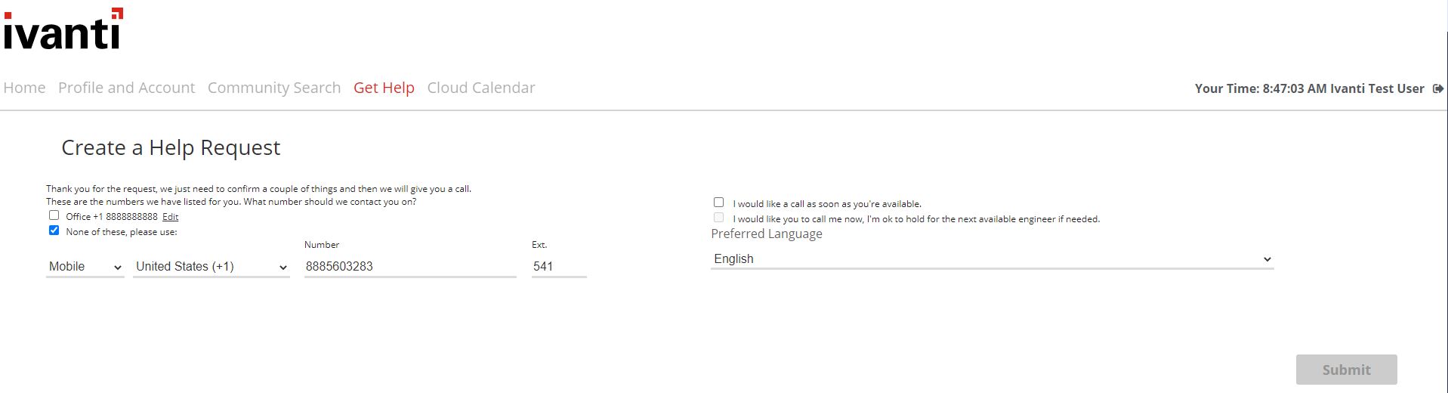Click into the phone Number field
The width and height of the screenshot is (1448, 393).
409,267
